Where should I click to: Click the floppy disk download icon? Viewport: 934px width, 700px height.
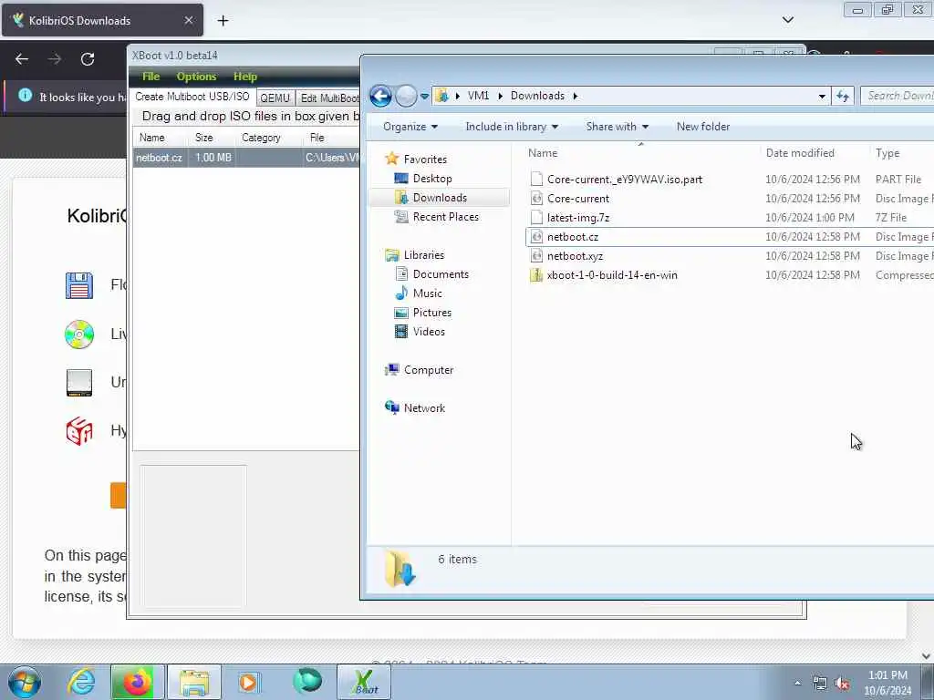click(79, 285)
